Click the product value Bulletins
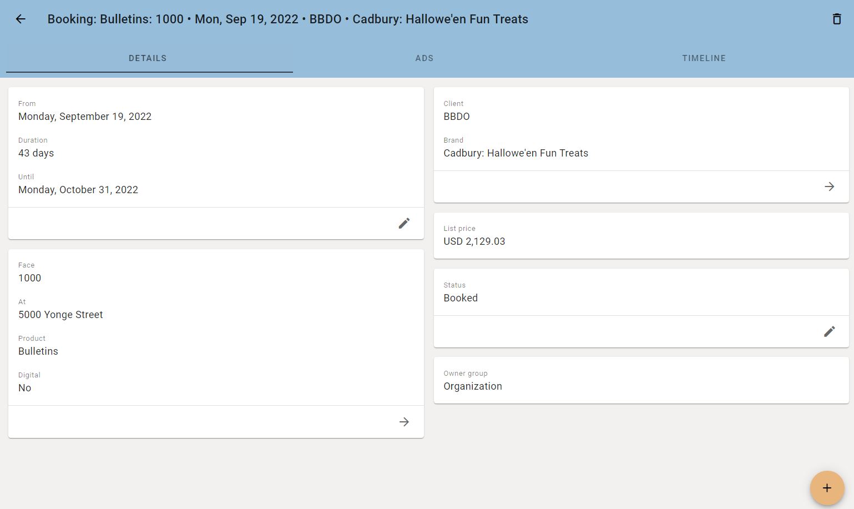The width and height of the screenshot is (854, 509). [38, 351]
